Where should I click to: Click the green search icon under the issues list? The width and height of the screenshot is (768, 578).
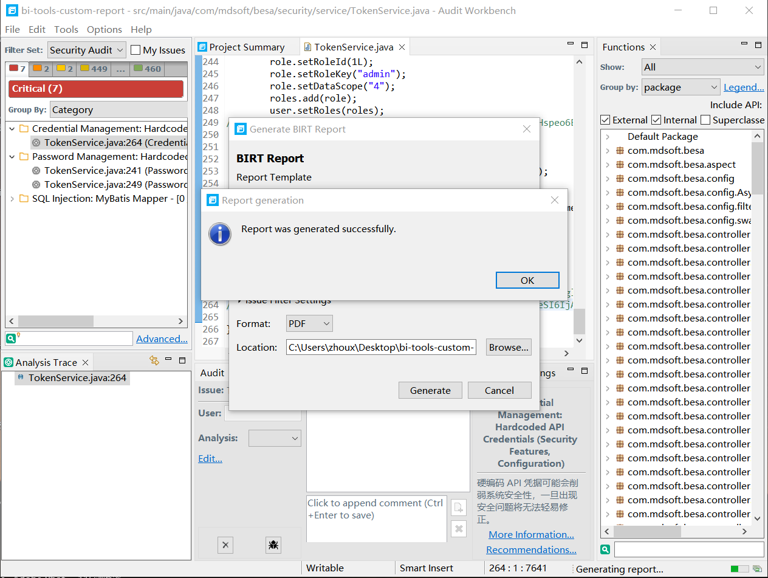click(x=10, y=339)
